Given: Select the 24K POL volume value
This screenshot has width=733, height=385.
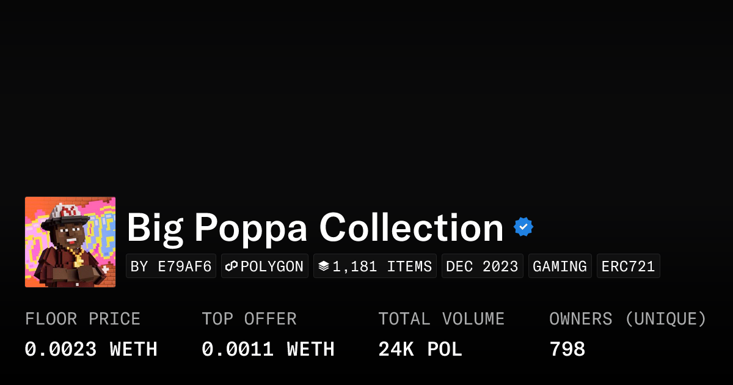Looking at the screenshot, I should (420, 350).
